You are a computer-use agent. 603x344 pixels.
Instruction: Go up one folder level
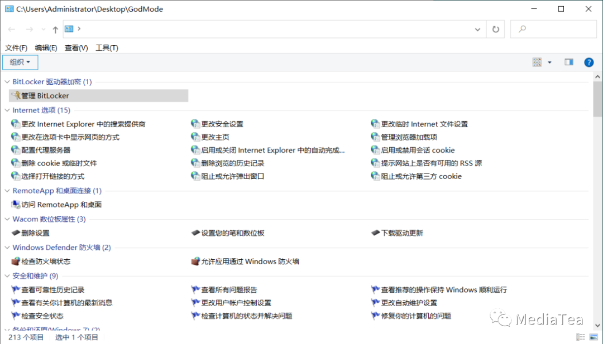55,29
